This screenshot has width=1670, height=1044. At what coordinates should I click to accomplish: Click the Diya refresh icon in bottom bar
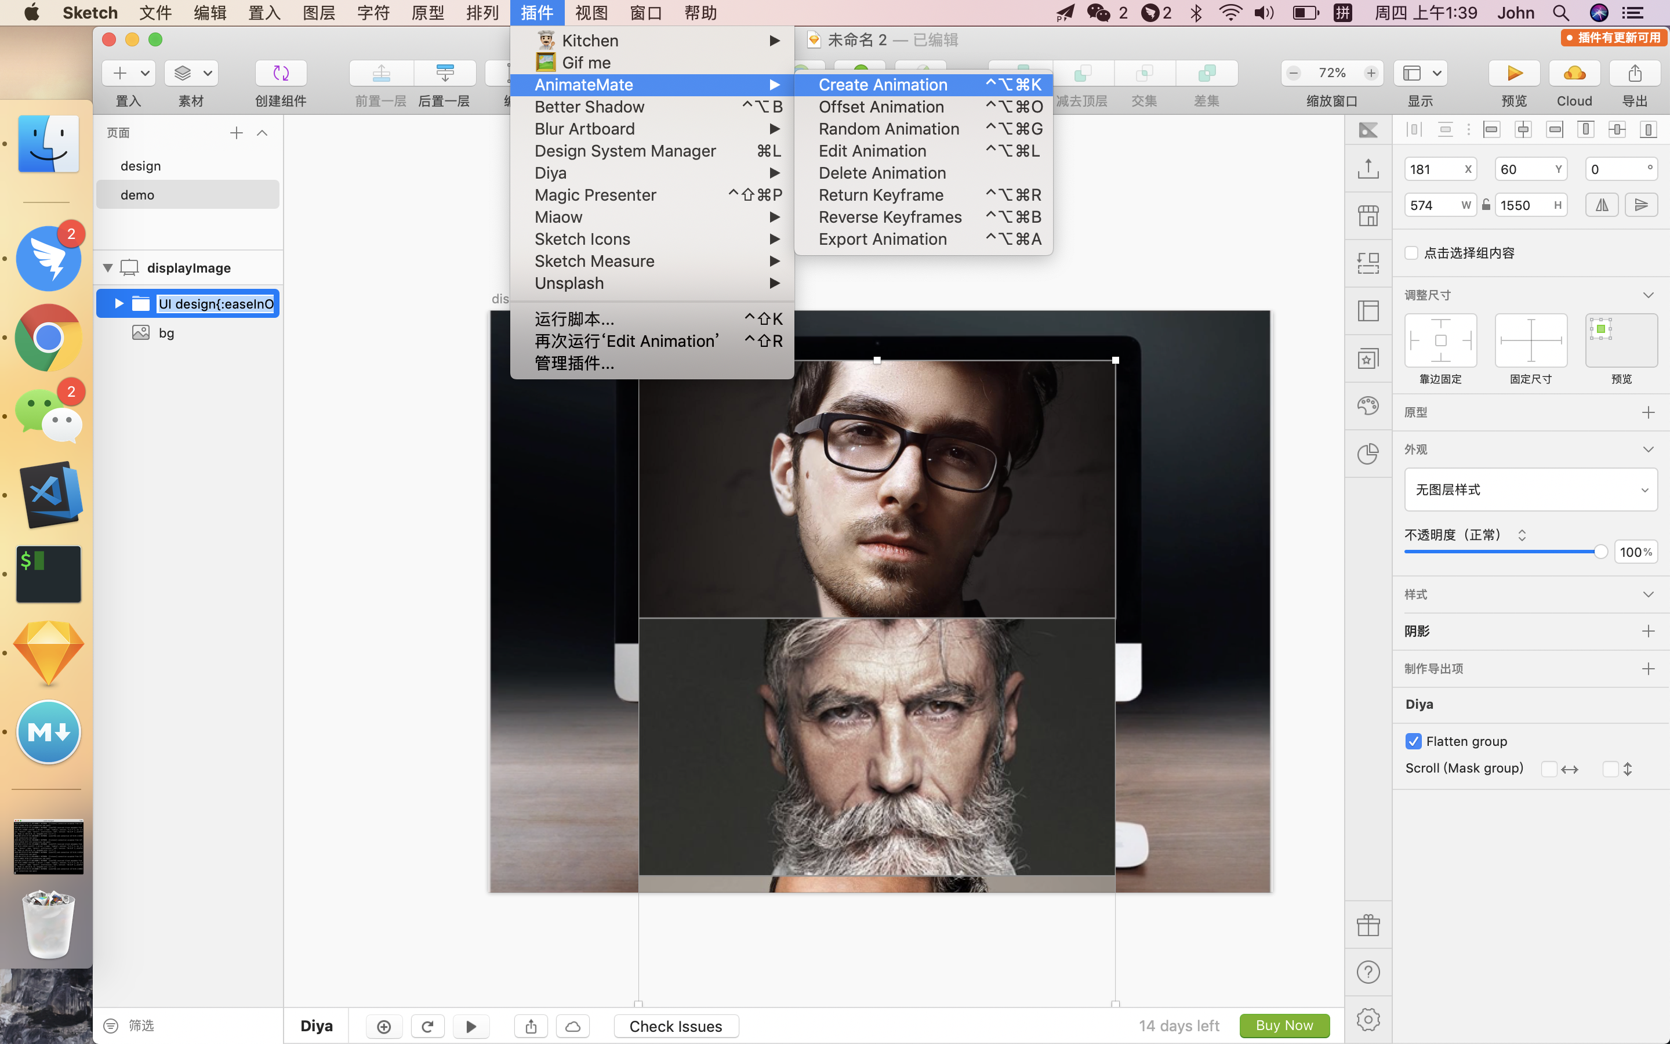coord(427,1026)
